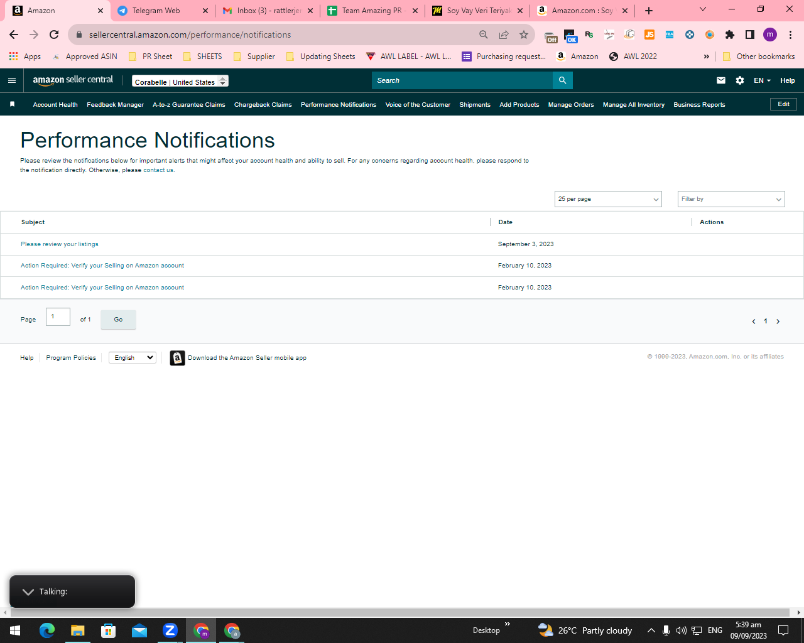Go back in browser history

click(x=14, y=35)
